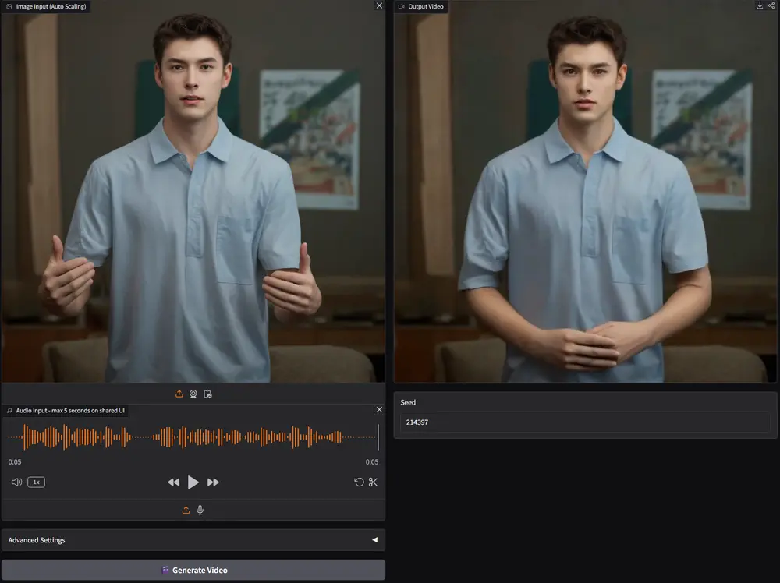This screenshot has height=583, width=780.
Task: Mute the audio volume icon
Action: pos(16,482)
